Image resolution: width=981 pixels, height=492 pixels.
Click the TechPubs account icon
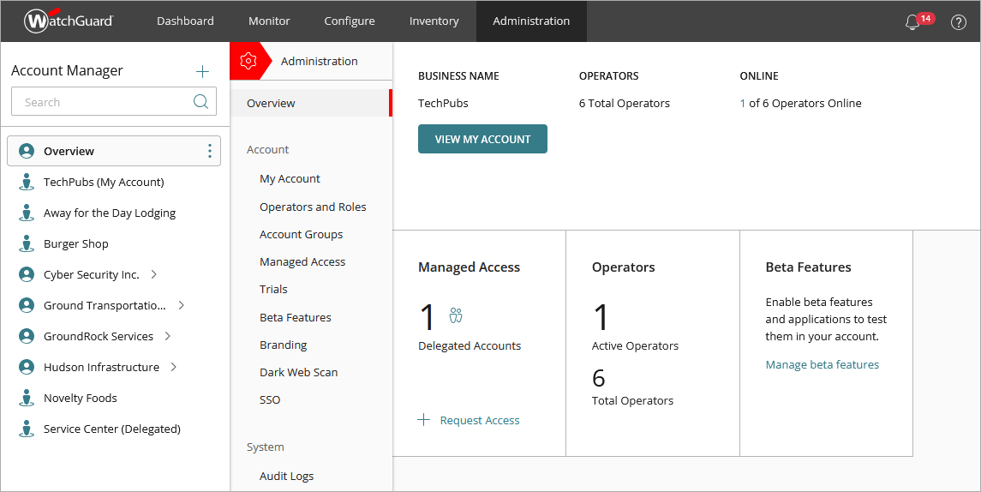coord(27,182)
